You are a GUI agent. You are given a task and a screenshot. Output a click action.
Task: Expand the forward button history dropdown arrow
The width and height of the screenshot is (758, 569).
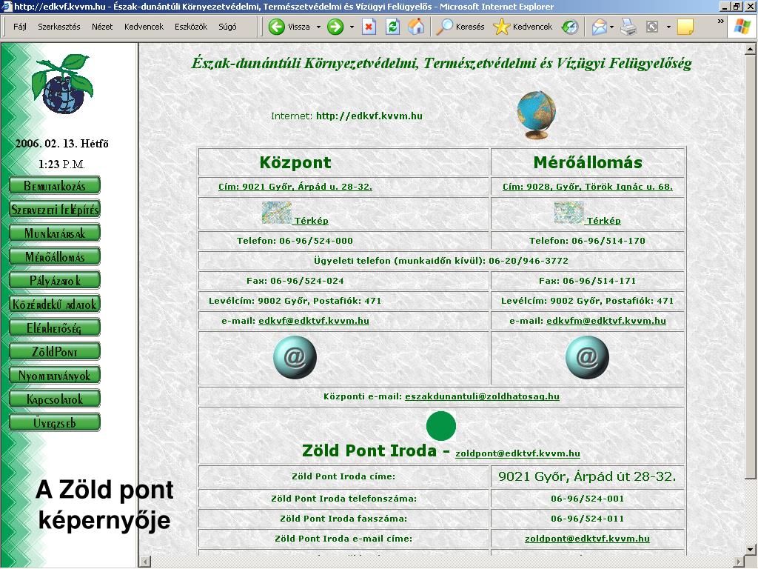point(352,27)
